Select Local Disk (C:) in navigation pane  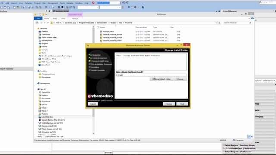47,117
